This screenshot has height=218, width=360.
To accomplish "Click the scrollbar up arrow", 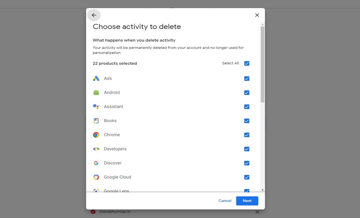I will [x=262, y=24].
